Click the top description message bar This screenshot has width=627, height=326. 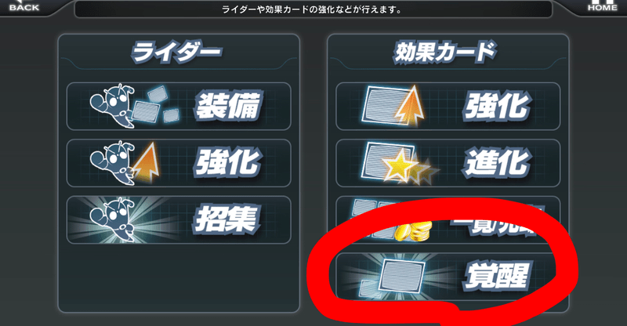pyautogui.click(x=313, y=9)
